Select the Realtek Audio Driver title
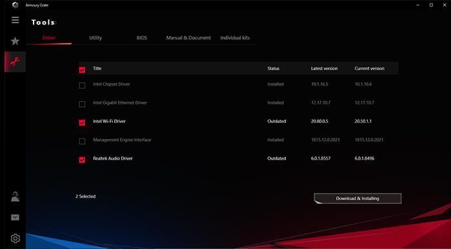The image size is (451, 249). [113, 158]
